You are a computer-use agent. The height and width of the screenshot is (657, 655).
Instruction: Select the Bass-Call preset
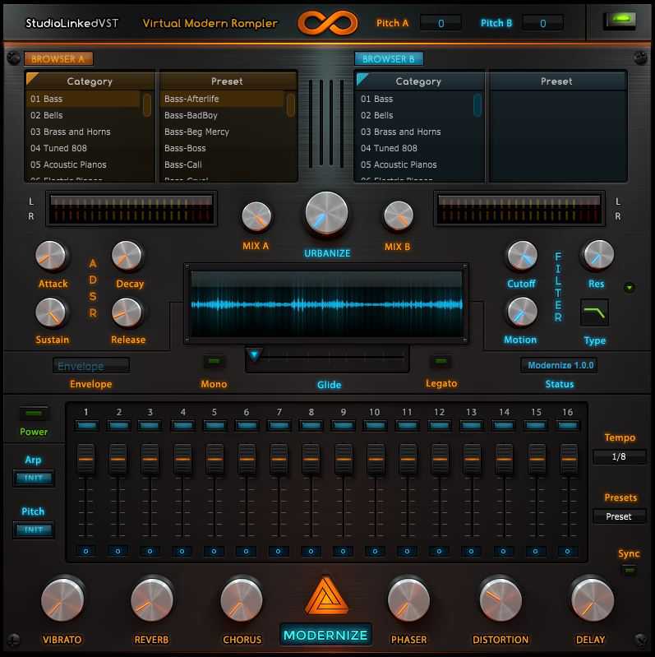[223, 164]
